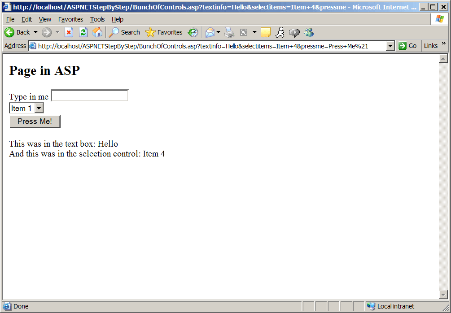Refresh the current page
This screenshot has width=451, height=313.
tap(83, 32)
